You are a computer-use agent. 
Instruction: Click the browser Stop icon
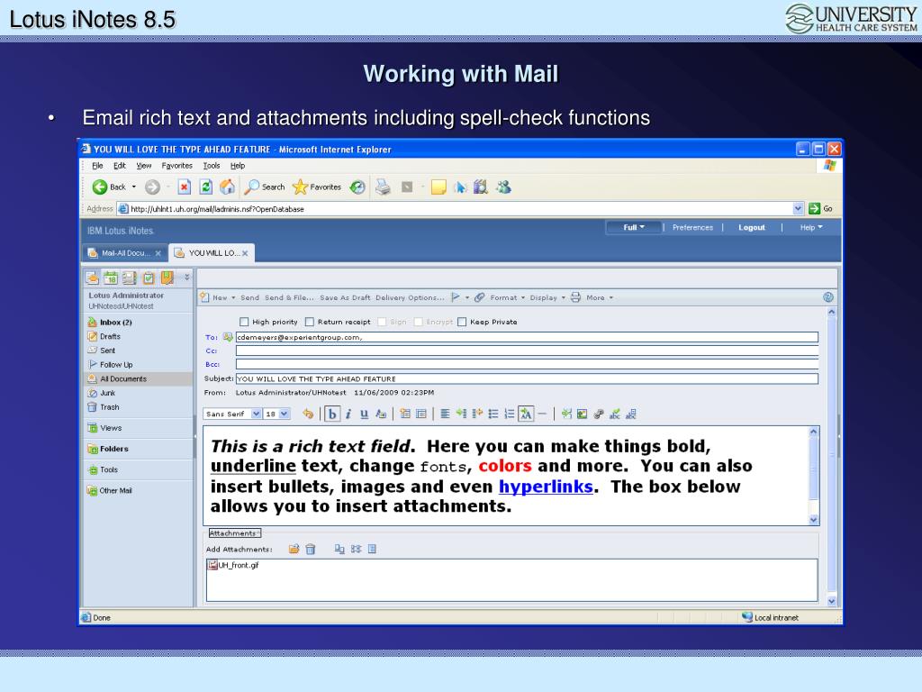tap(184, 187)
